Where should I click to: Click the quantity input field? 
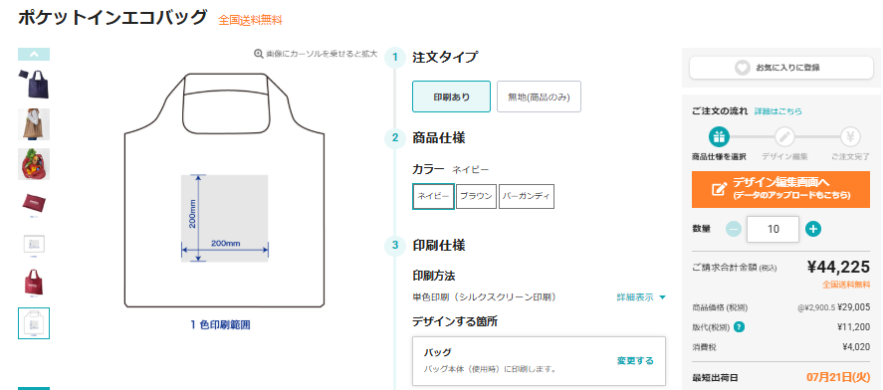coord(773,229)
